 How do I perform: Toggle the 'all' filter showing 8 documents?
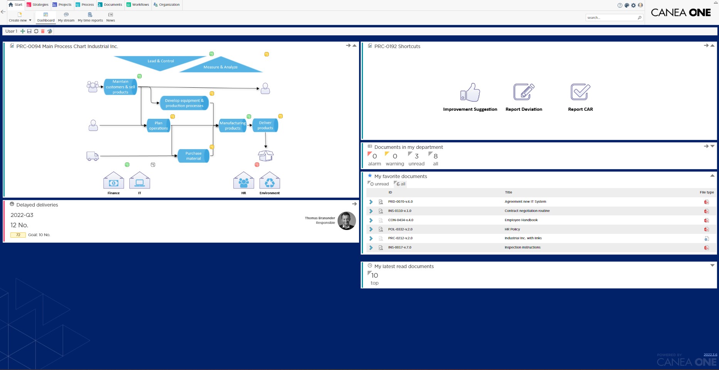(x=434, y=158)
